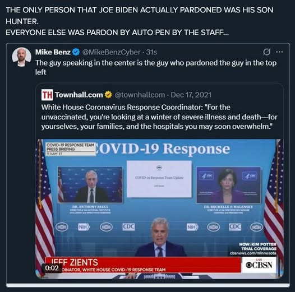The height and width of the screenshot is (292, 295).
Task: Click Mike Benz profile avatar
Action: pyautogui.click(x=22, y=57)
